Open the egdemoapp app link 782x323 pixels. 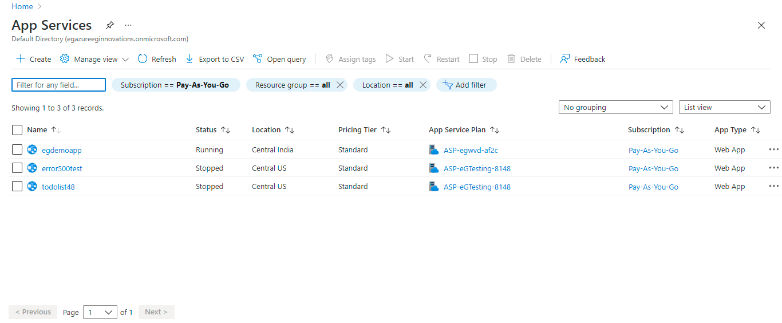coord(62,150)
